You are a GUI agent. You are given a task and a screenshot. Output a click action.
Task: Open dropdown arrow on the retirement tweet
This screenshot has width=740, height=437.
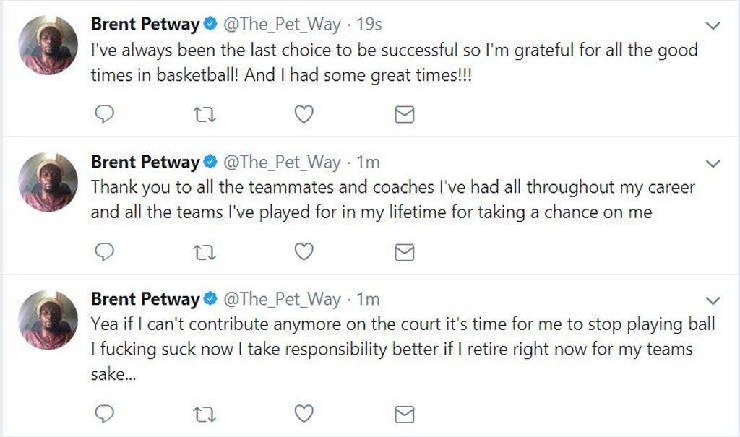(x=713, y=300)
